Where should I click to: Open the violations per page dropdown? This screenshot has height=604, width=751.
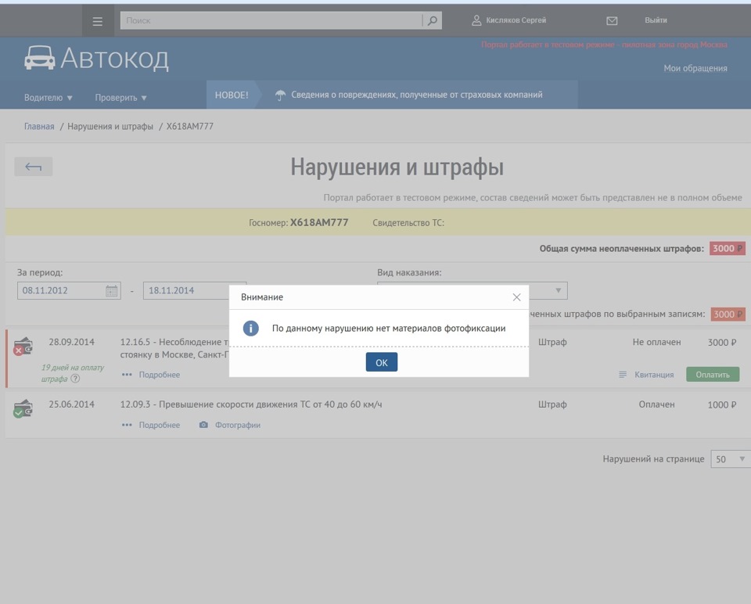click(730, 459)
